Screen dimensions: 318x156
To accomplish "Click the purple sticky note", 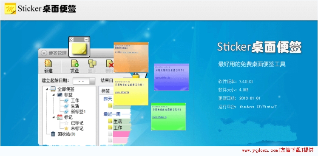I will tap(171, 77).
